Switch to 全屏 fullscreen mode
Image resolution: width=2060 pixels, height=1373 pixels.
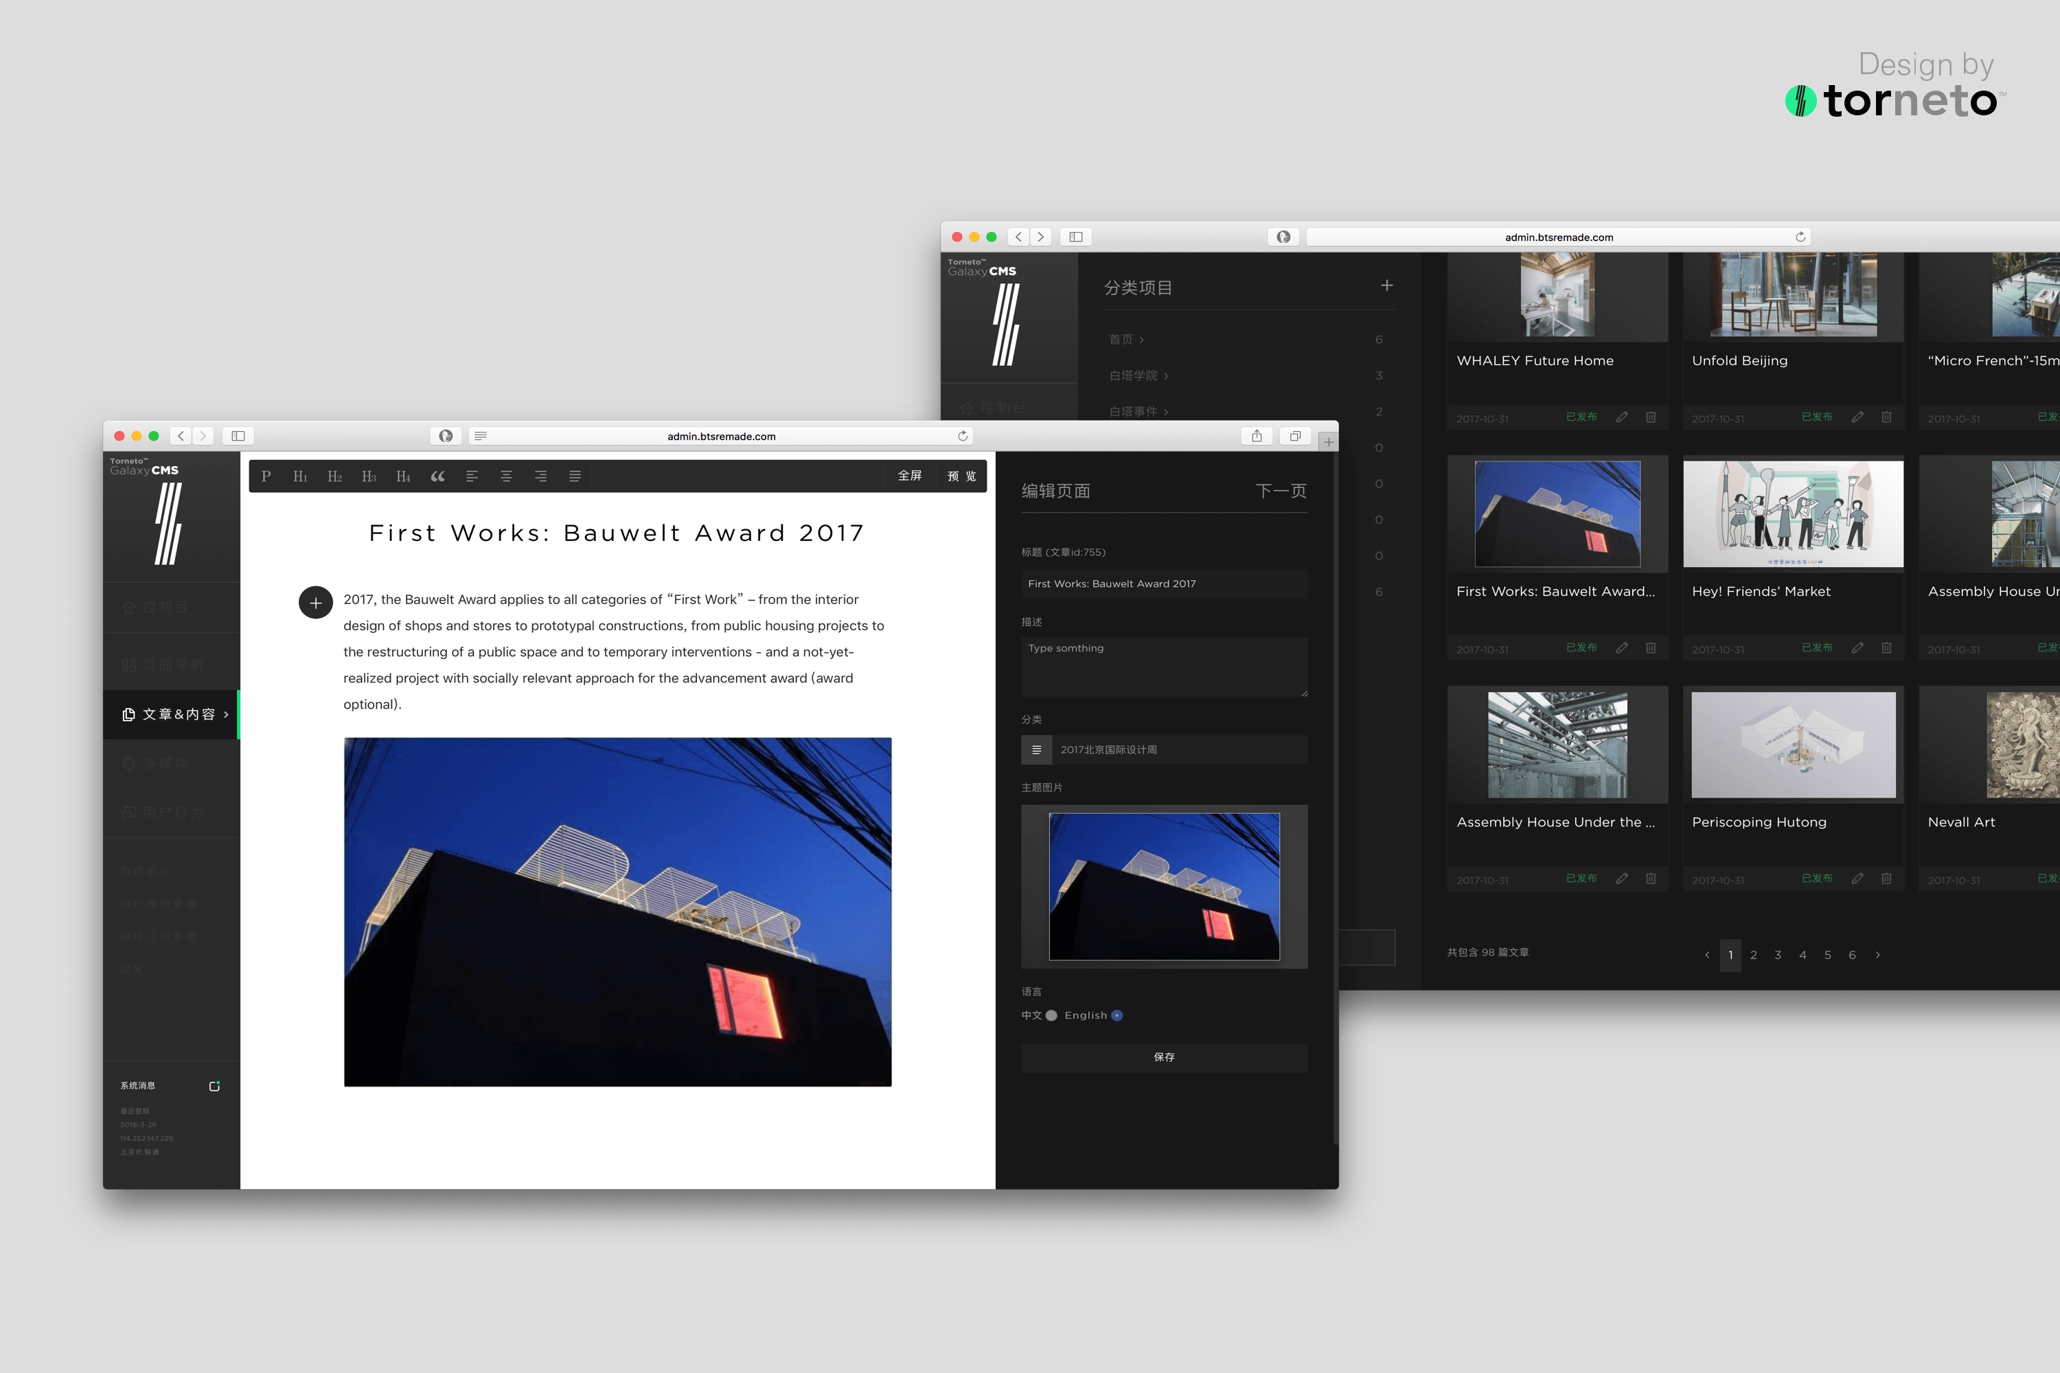pyautogui.click(x=909, y=476)
